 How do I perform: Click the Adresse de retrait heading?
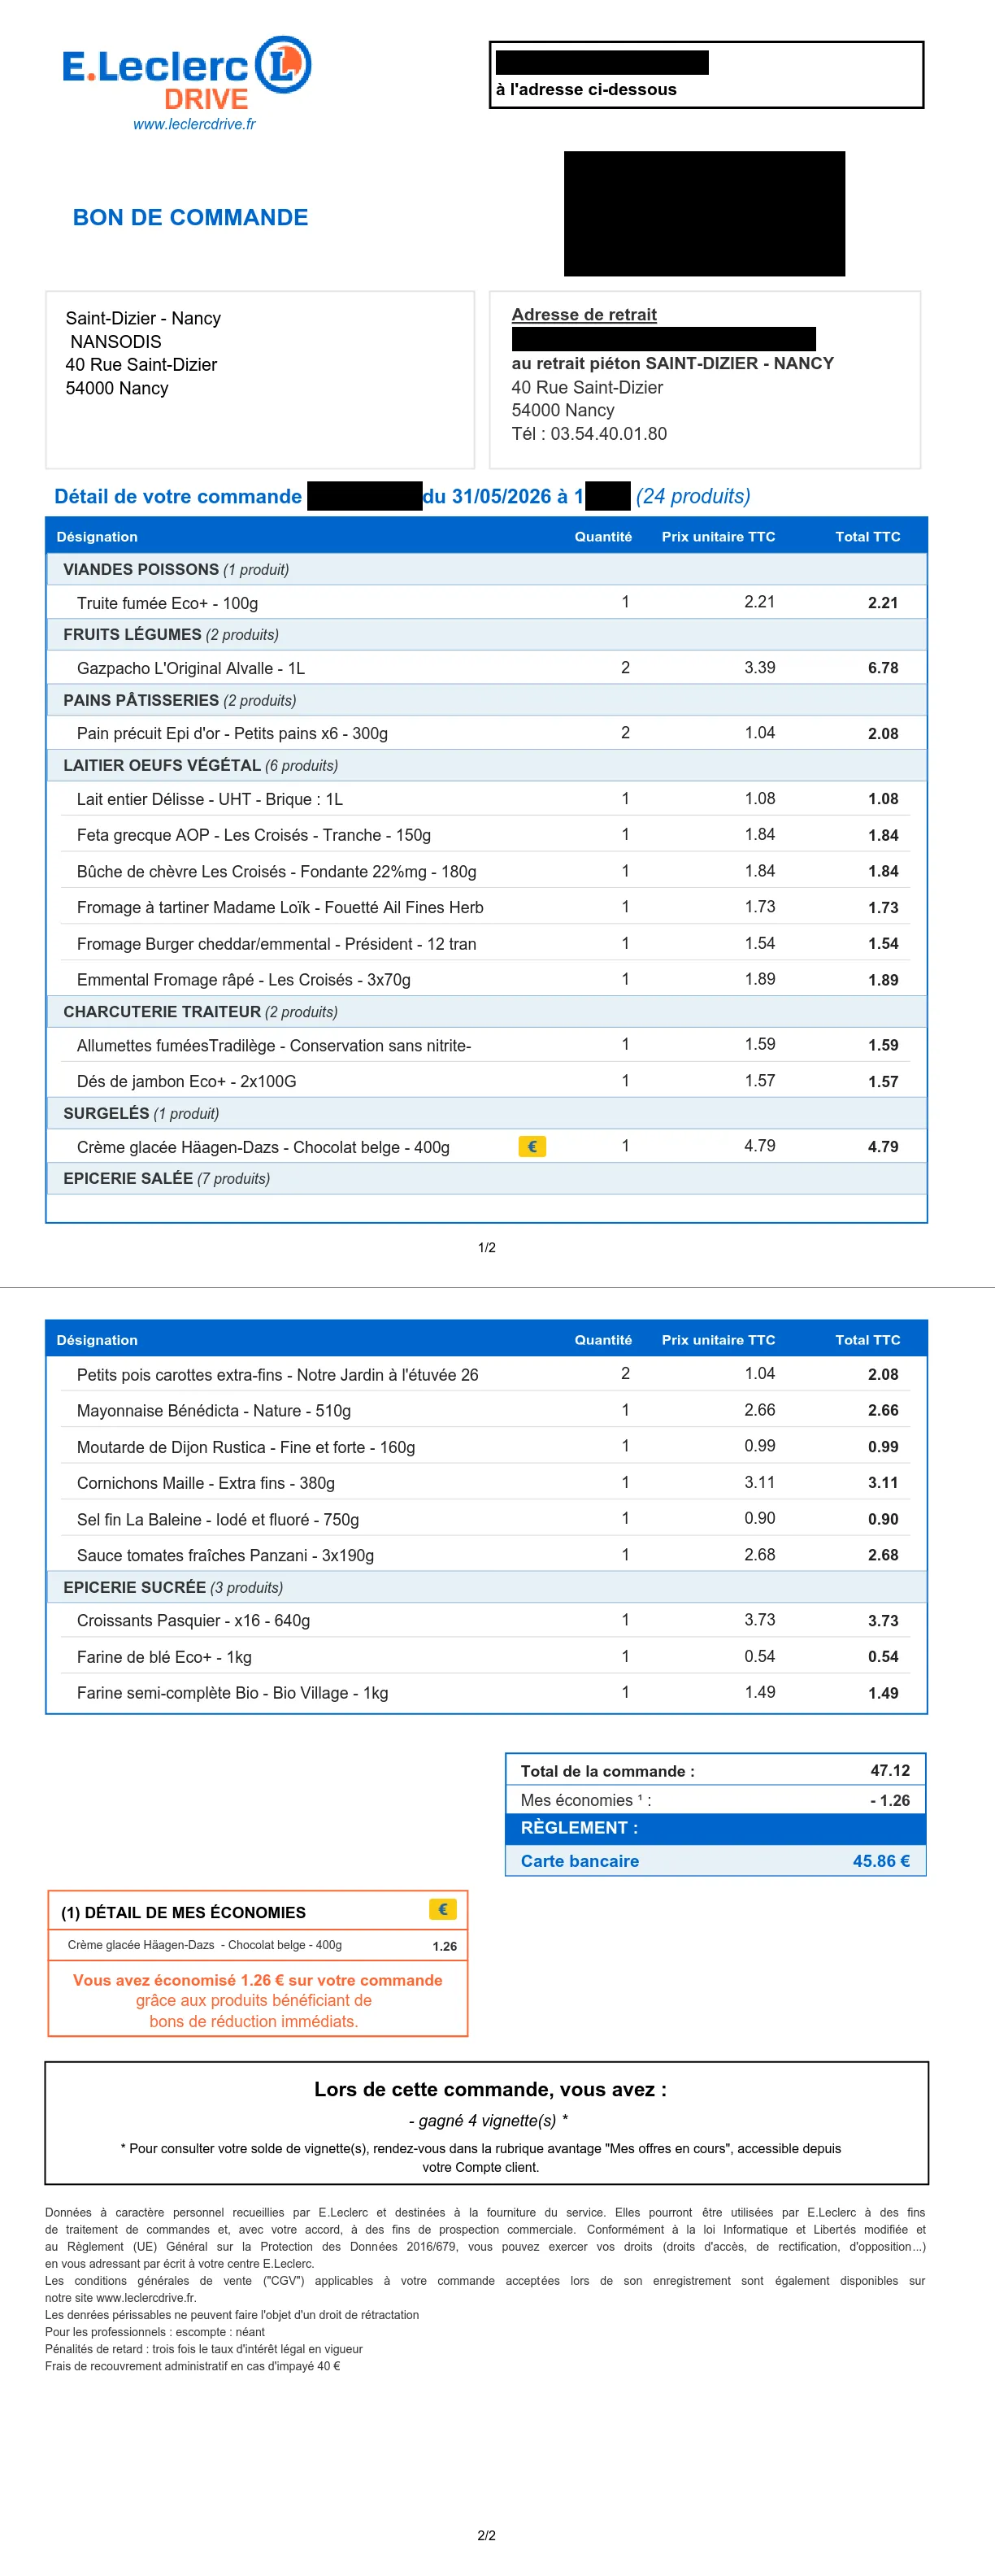pos(584,314)
